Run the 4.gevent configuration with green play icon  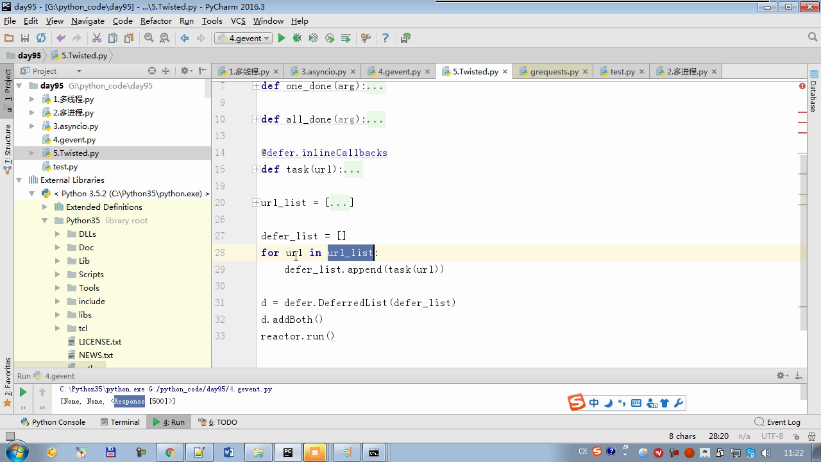281,38
